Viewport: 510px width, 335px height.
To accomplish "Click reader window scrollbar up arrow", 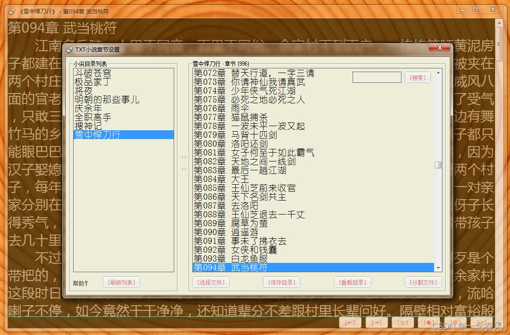I will [x=499, y=23].
